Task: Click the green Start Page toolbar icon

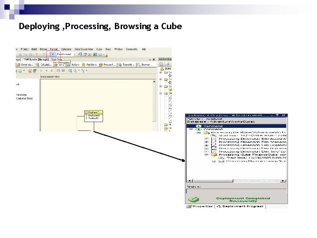Action: (x=95, y=54)
